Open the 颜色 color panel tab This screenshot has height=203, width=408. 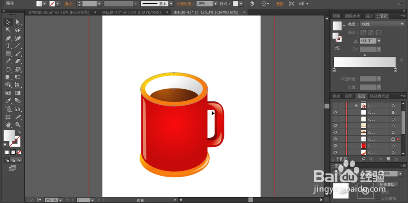pyautogui.click(x=337, y=16)
